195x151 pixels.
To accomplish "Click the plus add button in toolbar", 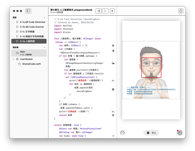I will pyautogui.click(x=112, y=11).
